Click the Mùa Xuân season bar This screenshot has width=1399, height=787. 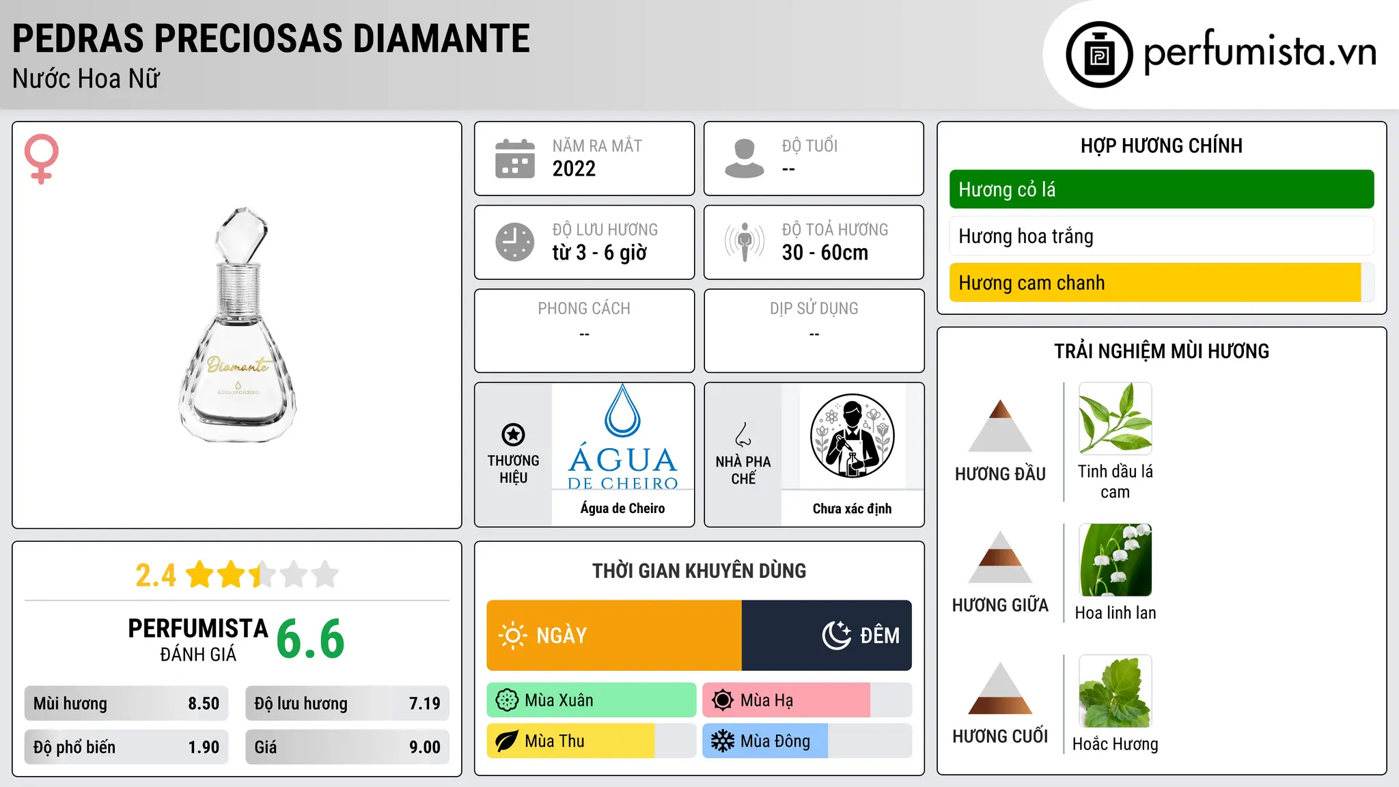point(592,700)
